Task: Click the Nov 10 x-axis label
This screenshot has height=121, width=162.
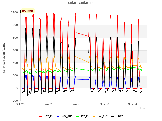Action: (x=104, y=104)
